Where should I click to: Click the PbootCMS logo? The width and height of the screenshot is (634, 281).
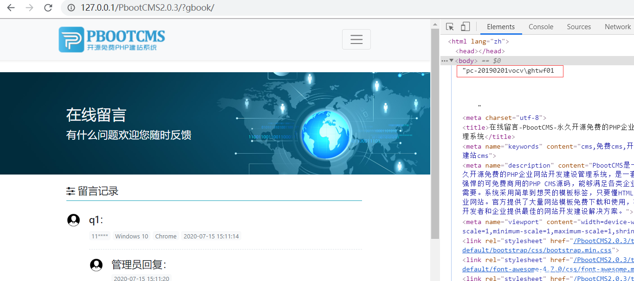pyautogui.click(x=112, y=39)
